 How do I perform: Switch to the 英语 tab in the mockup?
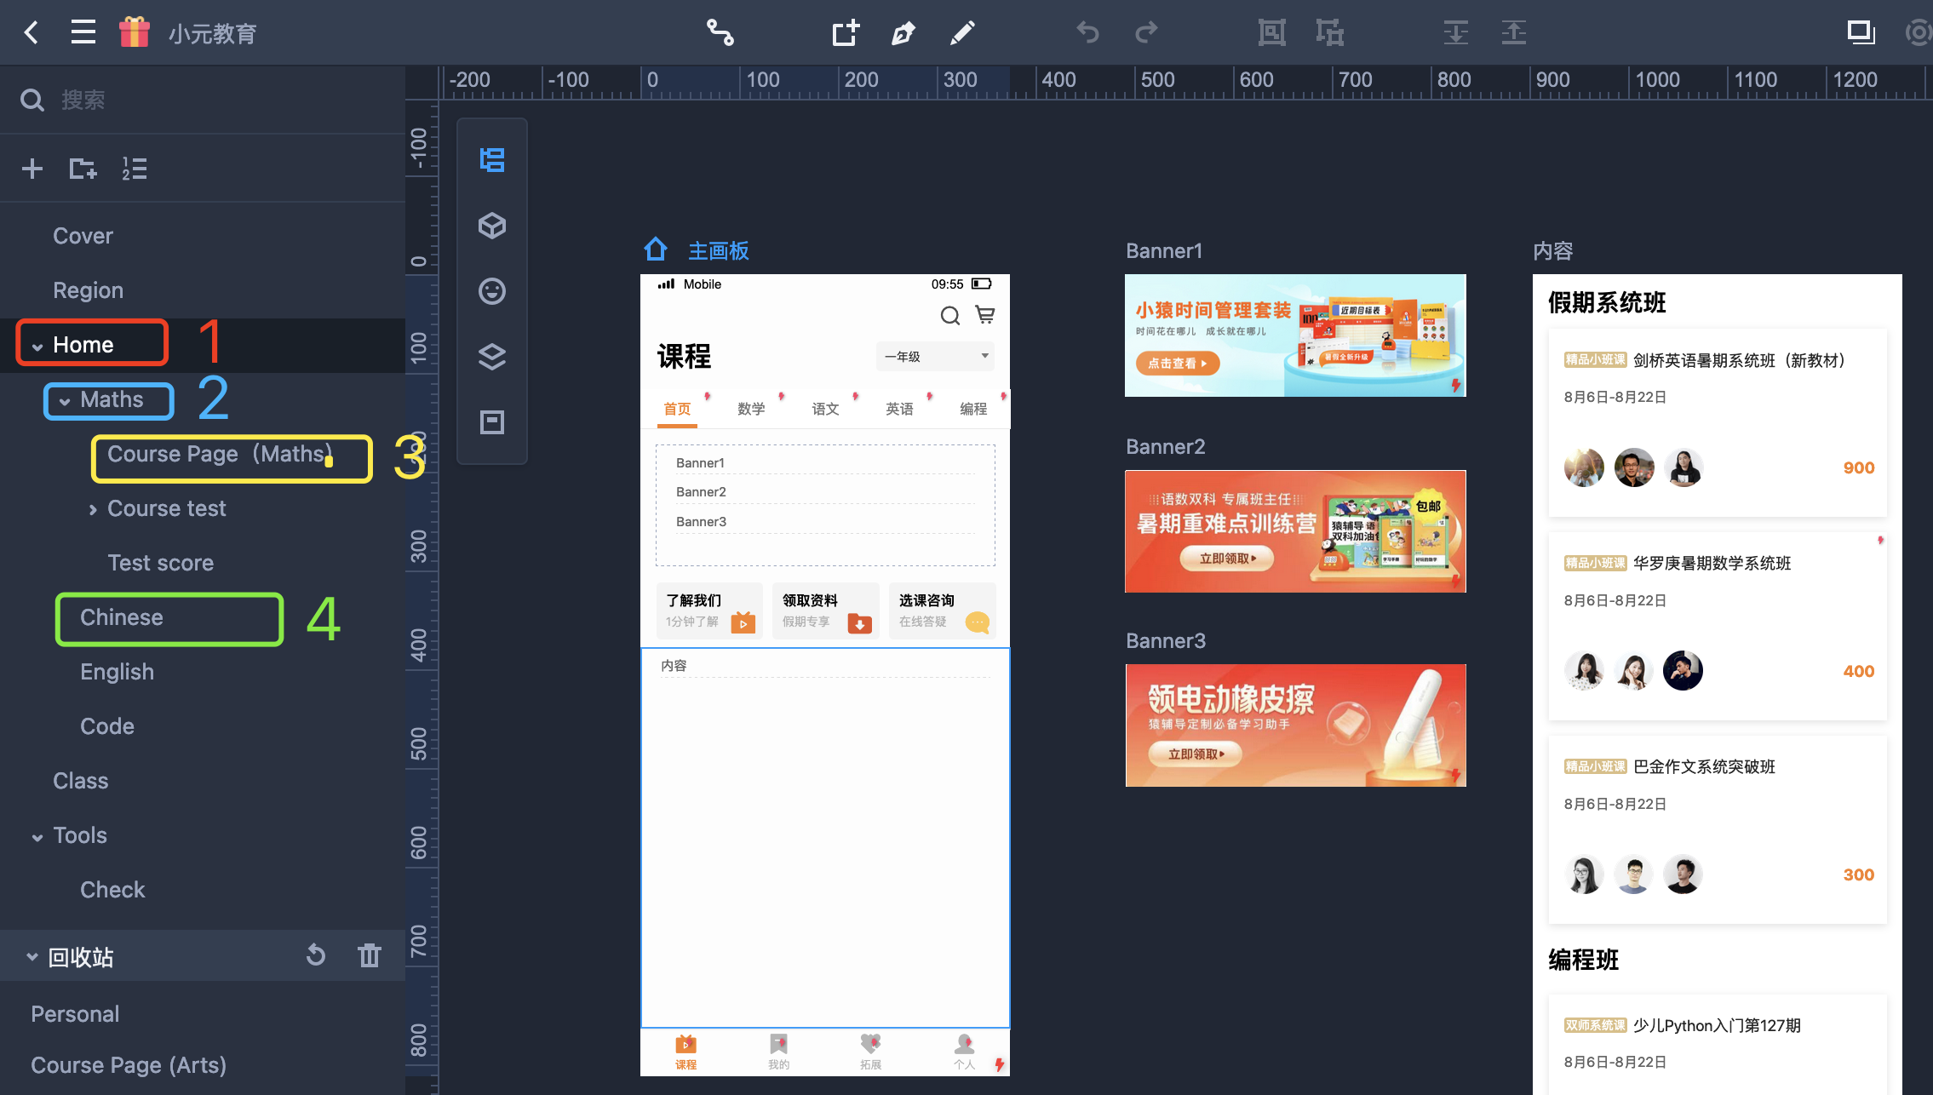pyautogui.click(x=899, y=409)
